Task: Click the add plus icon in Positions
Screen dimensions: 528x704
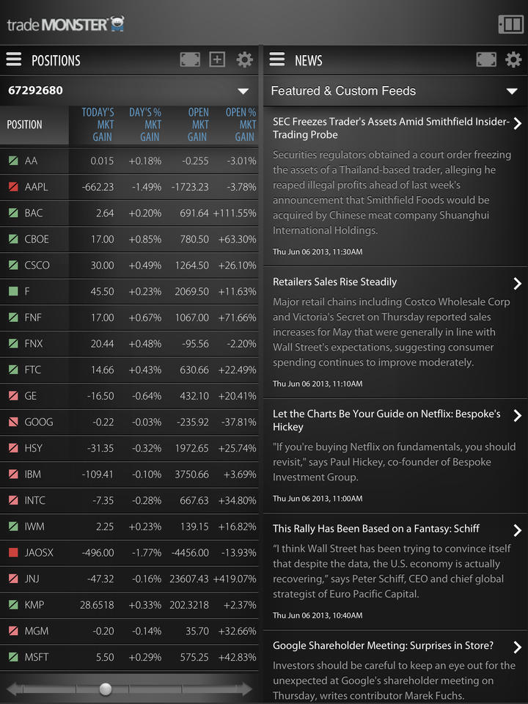Action: coord(217,59)
